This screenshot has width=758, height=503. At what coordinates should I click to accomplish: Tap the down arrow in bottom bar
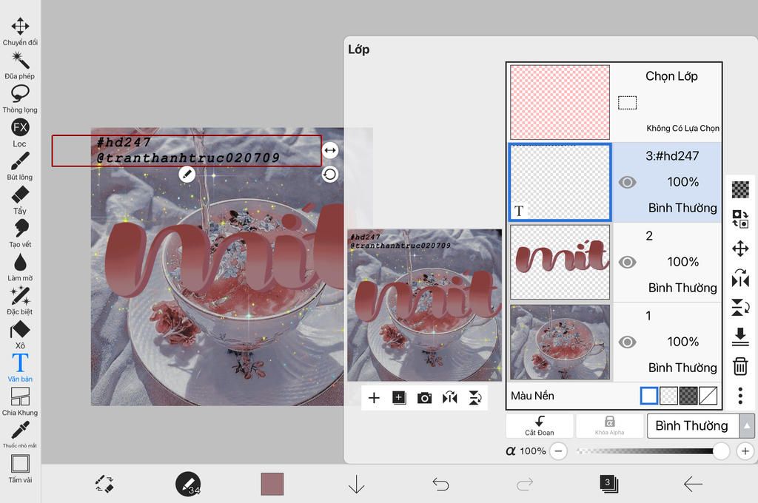point(356,484)
